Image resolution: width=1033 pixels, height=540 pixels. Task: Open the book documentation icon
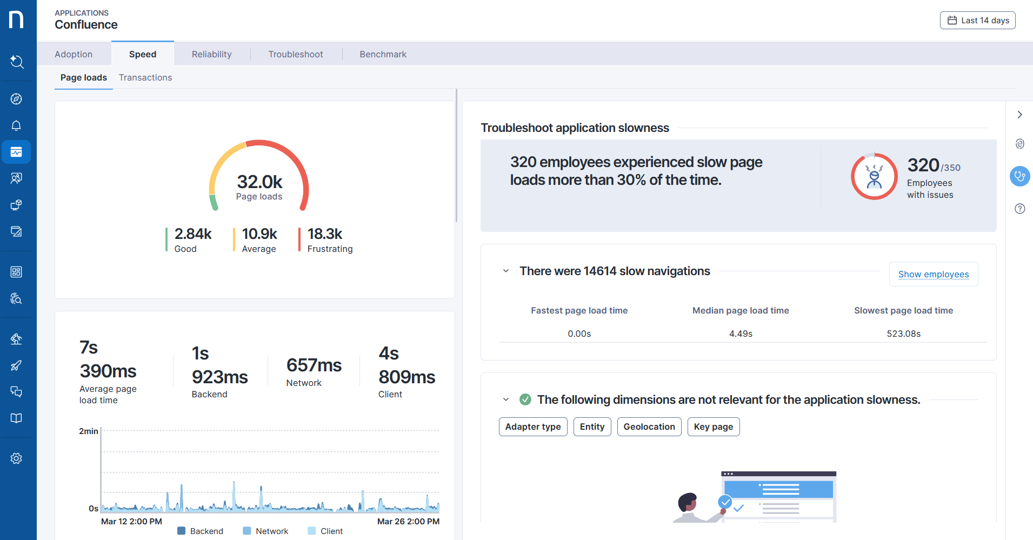pos(16,418)
